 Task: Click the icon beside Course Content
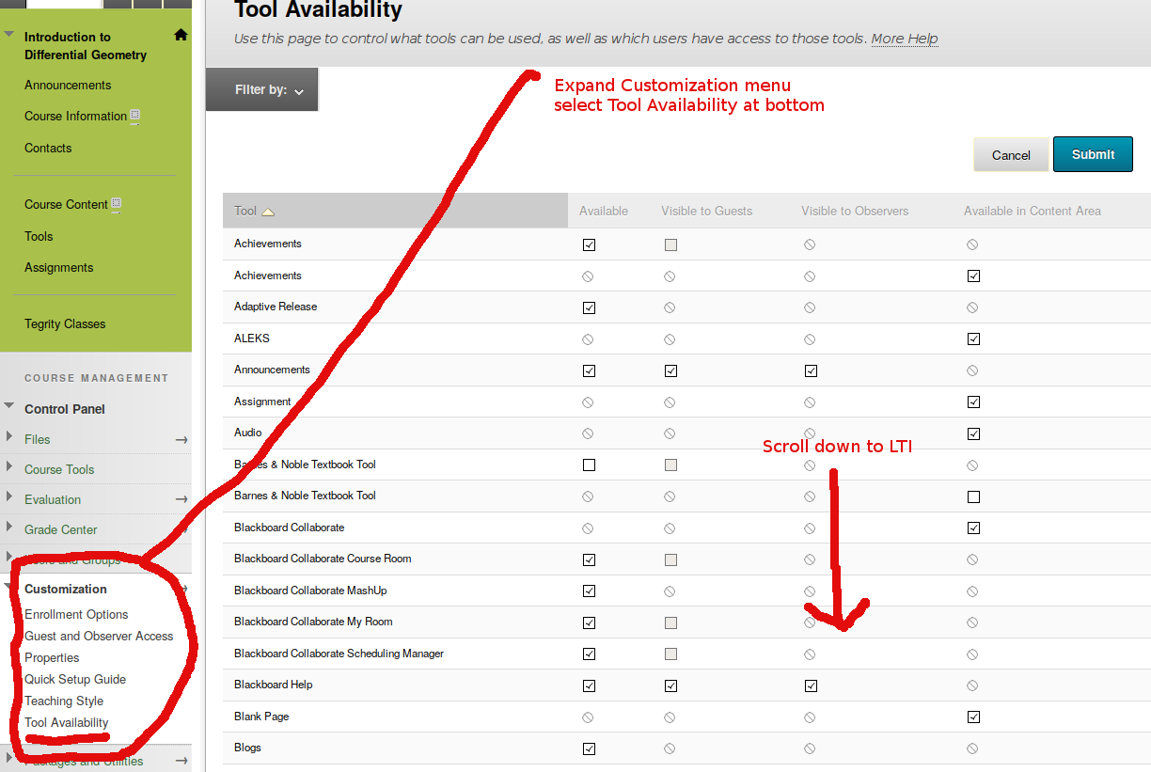117,204
